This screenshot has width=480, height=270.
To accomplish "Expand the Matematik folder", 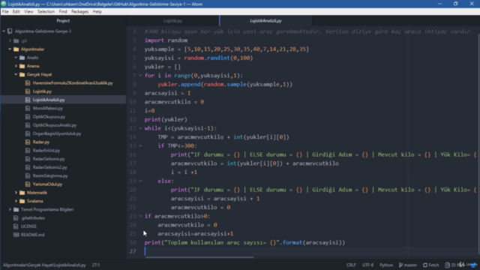I will (x=16, y=193).
